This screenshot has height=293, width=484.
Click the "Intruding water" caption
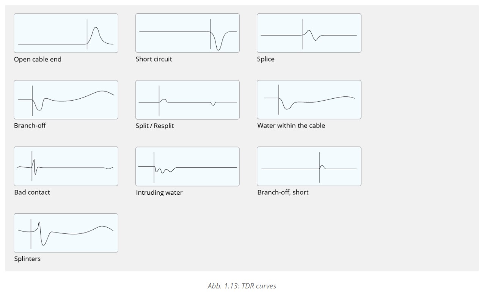(x=159, y=193)
